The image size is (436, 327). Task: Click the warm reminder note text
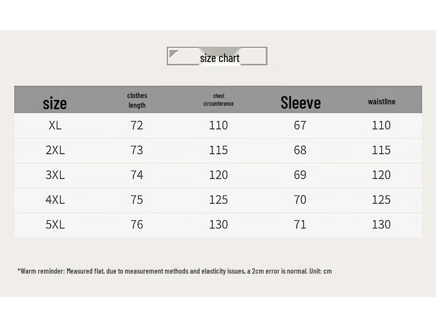[x=175, y=271]
